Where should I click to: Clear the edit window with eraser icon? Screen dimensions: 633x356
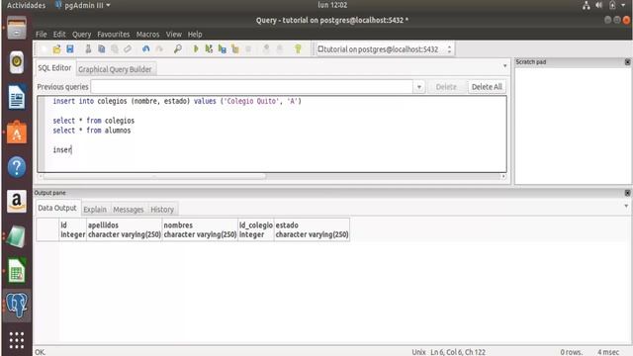pos(128,49)
